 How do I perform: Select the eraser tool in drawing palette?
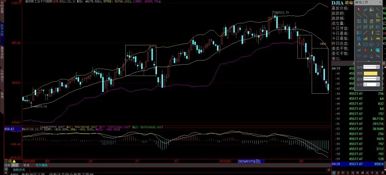tap(371, 56)
